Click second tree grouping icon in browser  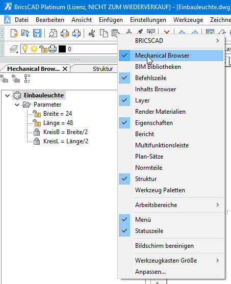[16, 79]
